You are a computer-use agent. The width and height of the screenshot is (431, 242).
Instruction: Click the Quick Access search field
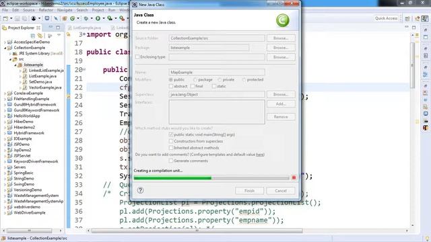click(386, 18)
